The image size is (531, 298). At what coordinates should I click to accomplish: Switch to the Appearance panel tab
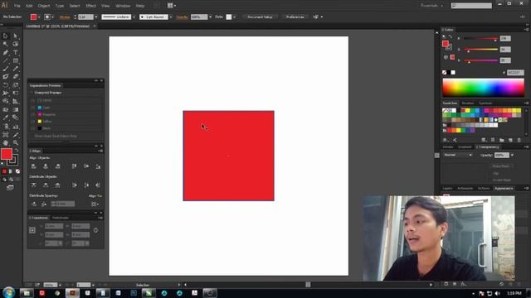[504, 188]
